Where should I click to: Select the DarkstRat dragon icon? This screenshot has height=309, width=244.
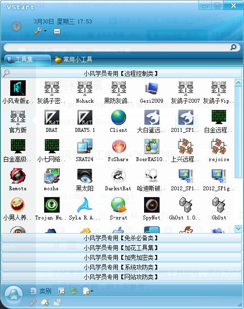click(118, 176)
